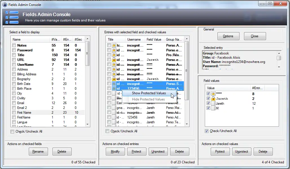Click the Close button in General
Image resolution: width=290 pixels, height=169 pixels.
coord(255,36)
